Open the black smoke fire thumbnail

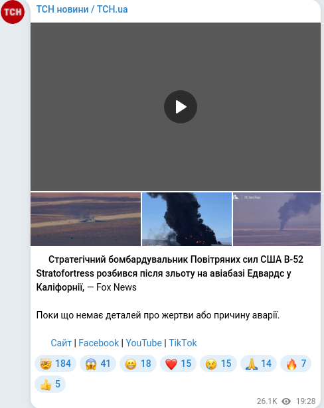coord(187,219)
